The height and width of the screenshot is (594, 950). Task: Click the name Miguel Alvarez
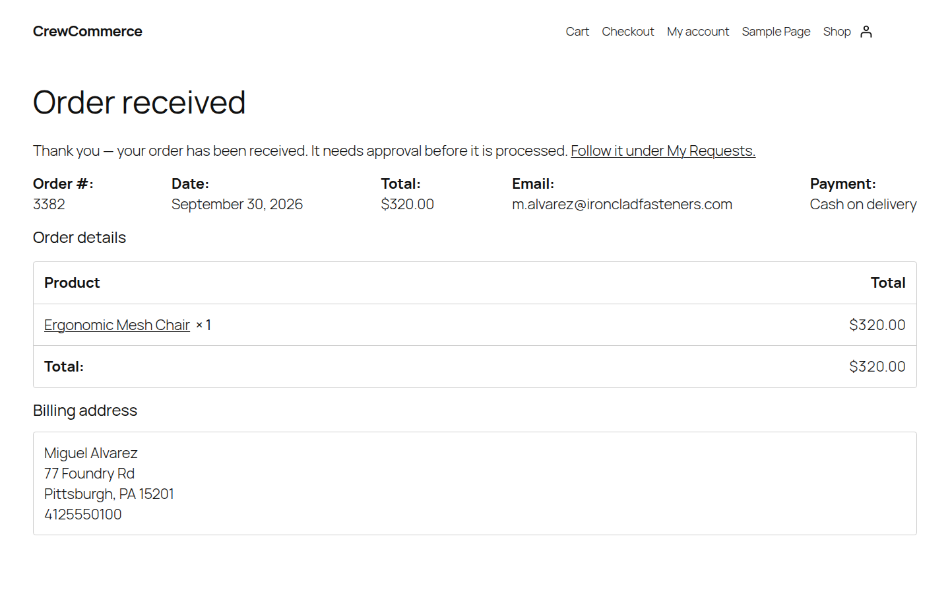click(x=91, y=453)
